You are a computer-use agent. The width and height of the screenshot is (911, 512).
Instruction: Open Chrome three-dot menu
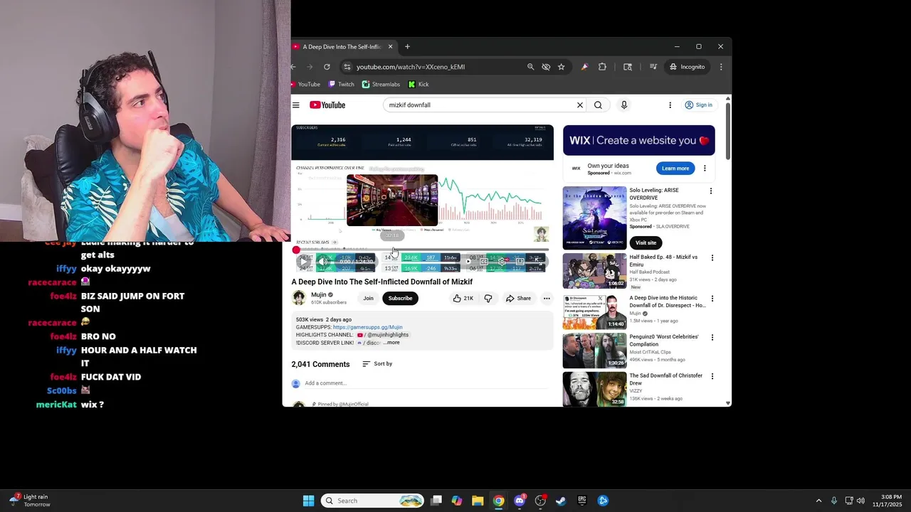pyautogui.click(x=721, y=67)
